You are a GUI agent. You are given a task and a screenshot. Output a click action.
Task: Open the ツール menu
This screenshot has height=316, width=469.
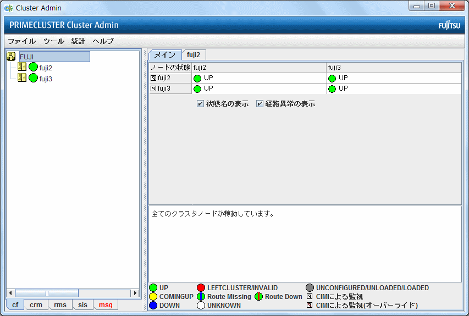[54, 41]
